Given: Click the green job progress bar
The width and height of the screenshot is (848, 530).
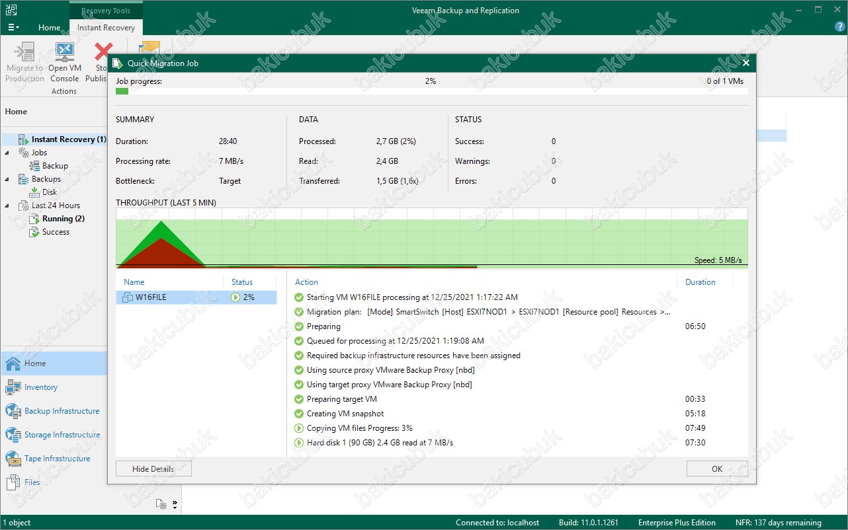Looking at the screenshot, I should 122,91.
